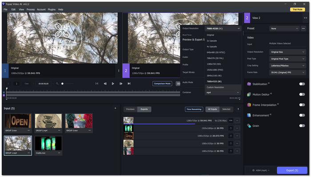311x177 pixels.
Task: Click the export queue sort arrows icon
Action: pos(238,109)
